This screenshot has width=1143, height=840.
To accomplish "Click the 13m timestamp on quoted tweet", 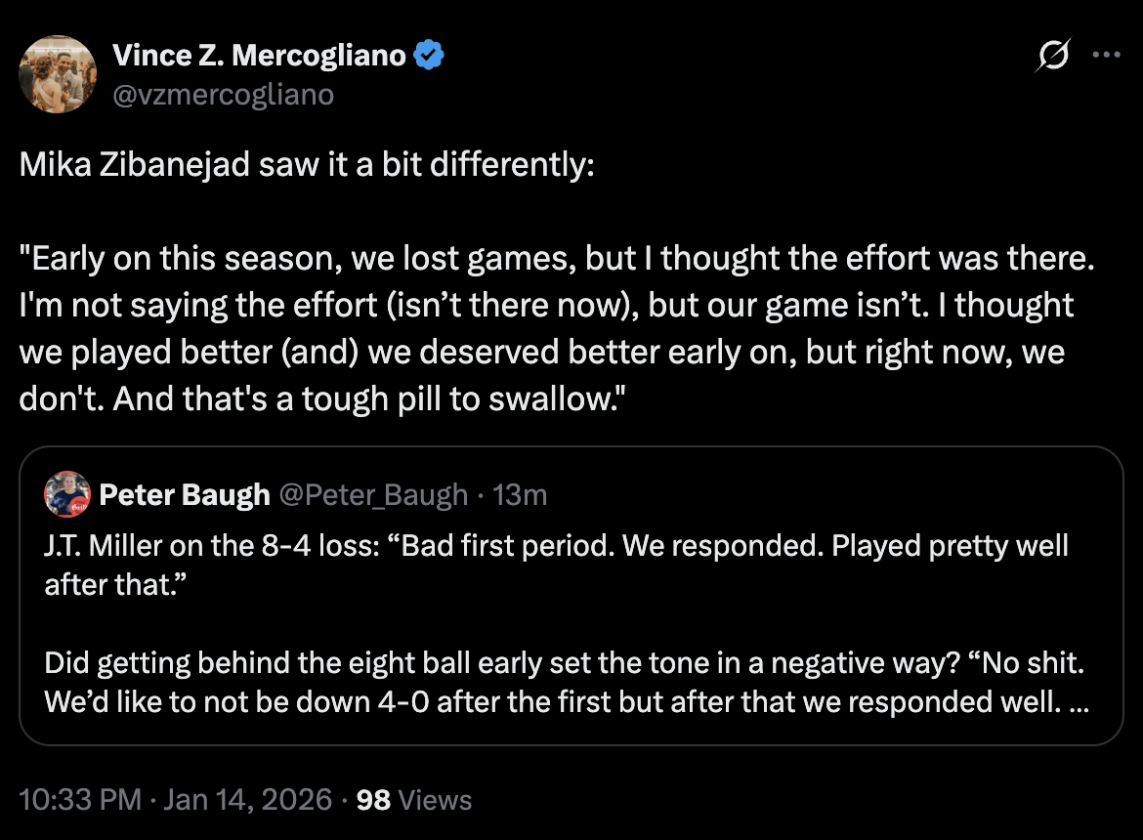I will pyautogui.click(x=520, y=495).
